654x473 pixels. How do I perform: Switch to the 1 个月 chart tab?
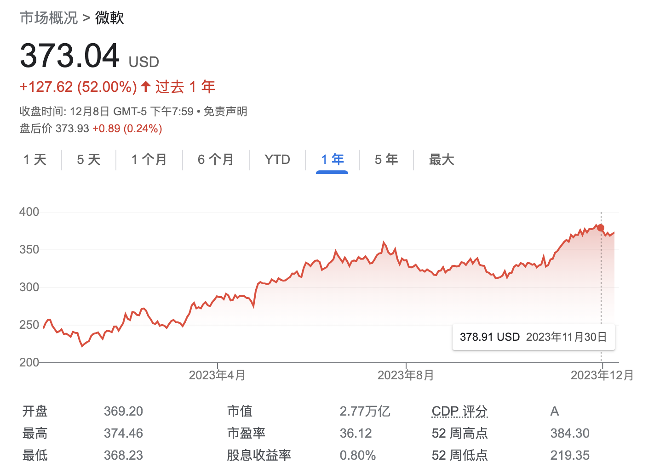tap(149, 160)
